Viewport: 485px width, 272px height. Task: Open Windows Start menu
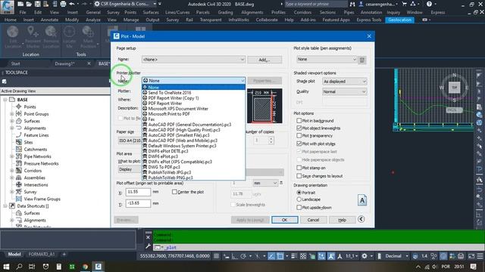[6, 267]
